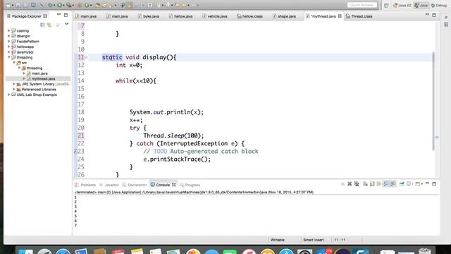Minimize the editor area
The image size is (451, 254).
[x=427, y=15]
